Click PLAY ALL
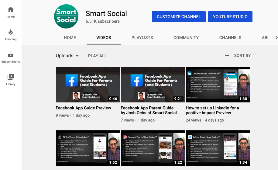Image resolution: width=278 pixels, height=170 pixels. click(x=97, y=56)
